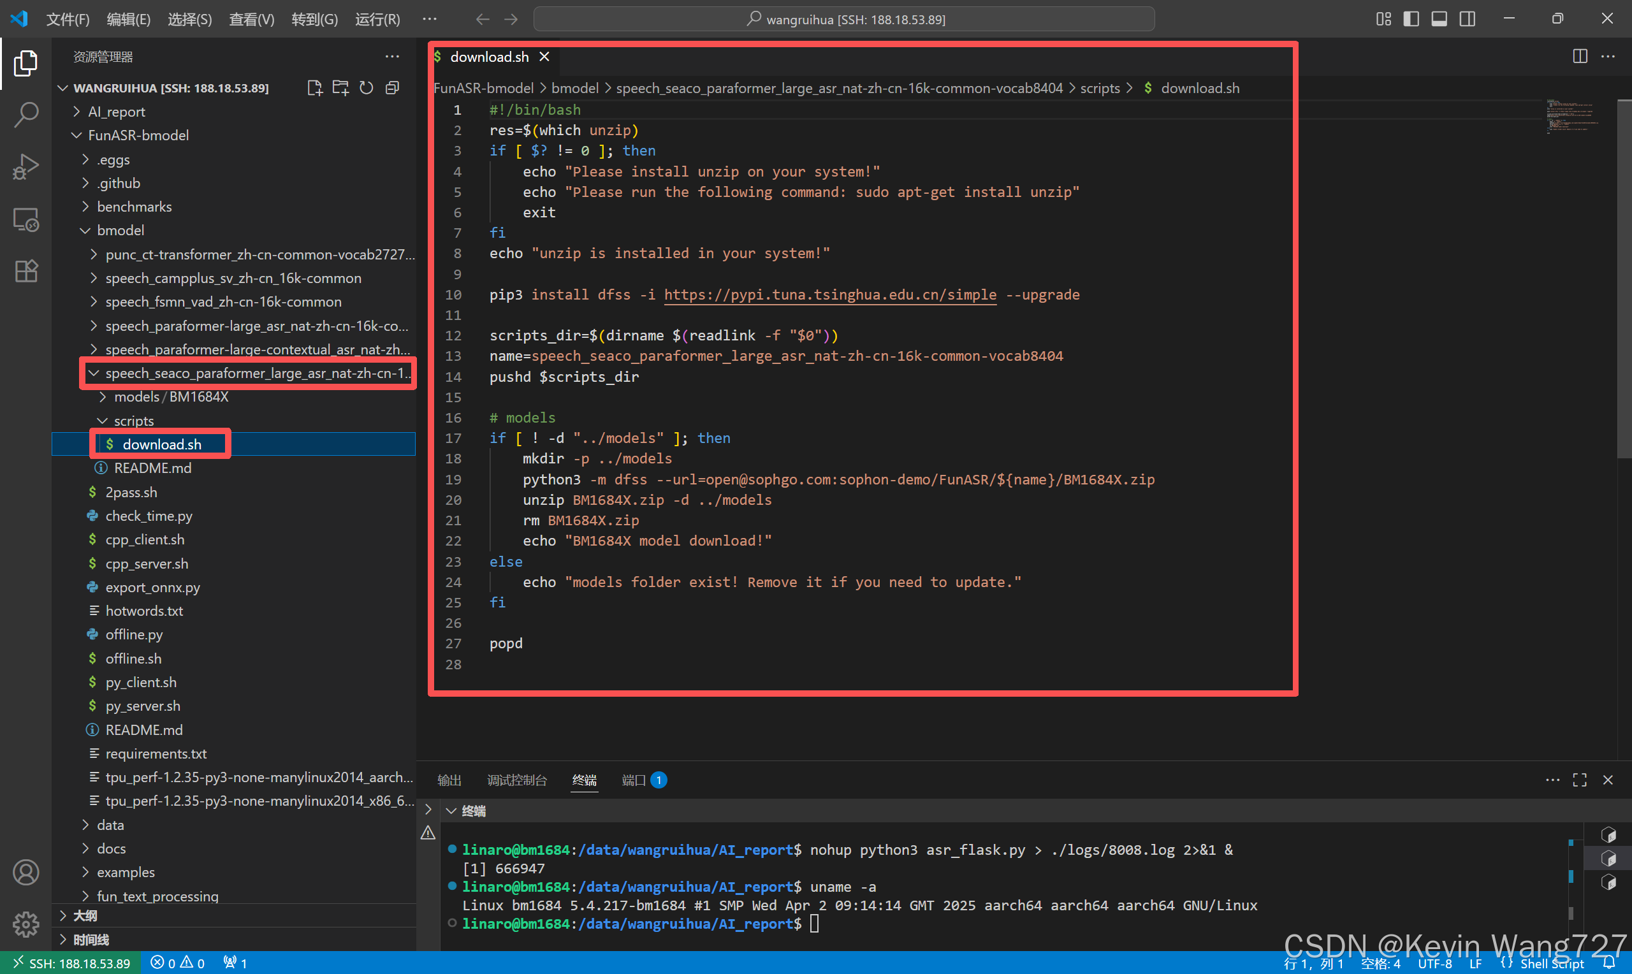Go back in navigation history
This screenshot has width=1632, height=974.
pyautogui.click(x=483, y=19)
